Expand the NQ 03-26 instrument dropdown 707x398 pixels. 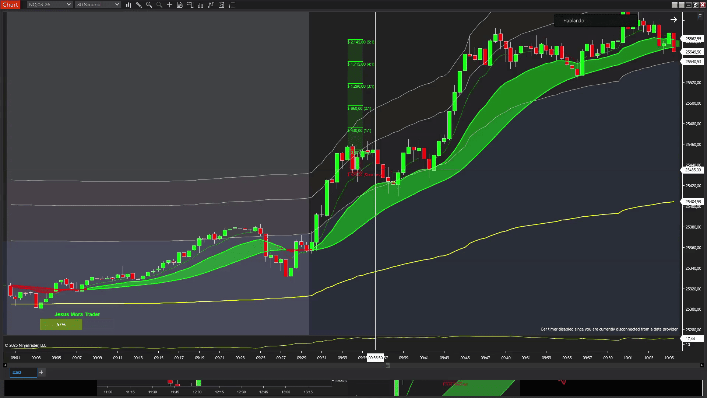tap(49, 5)
